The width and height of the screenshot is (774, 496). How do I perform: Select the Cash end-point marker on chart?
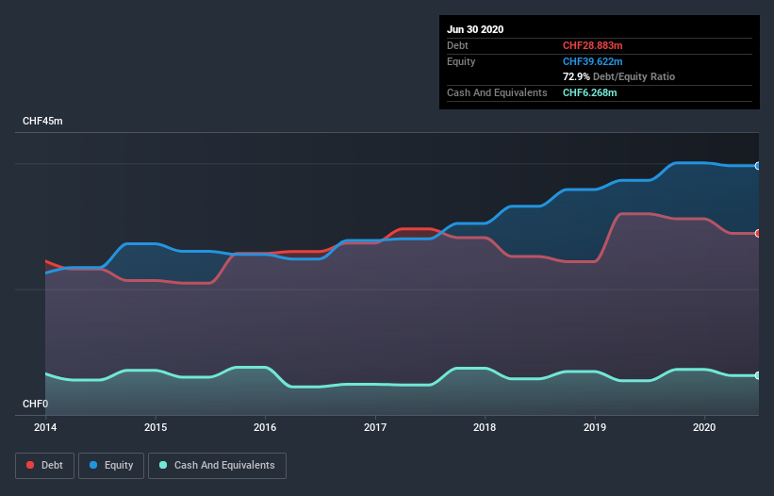click(757, 375)
